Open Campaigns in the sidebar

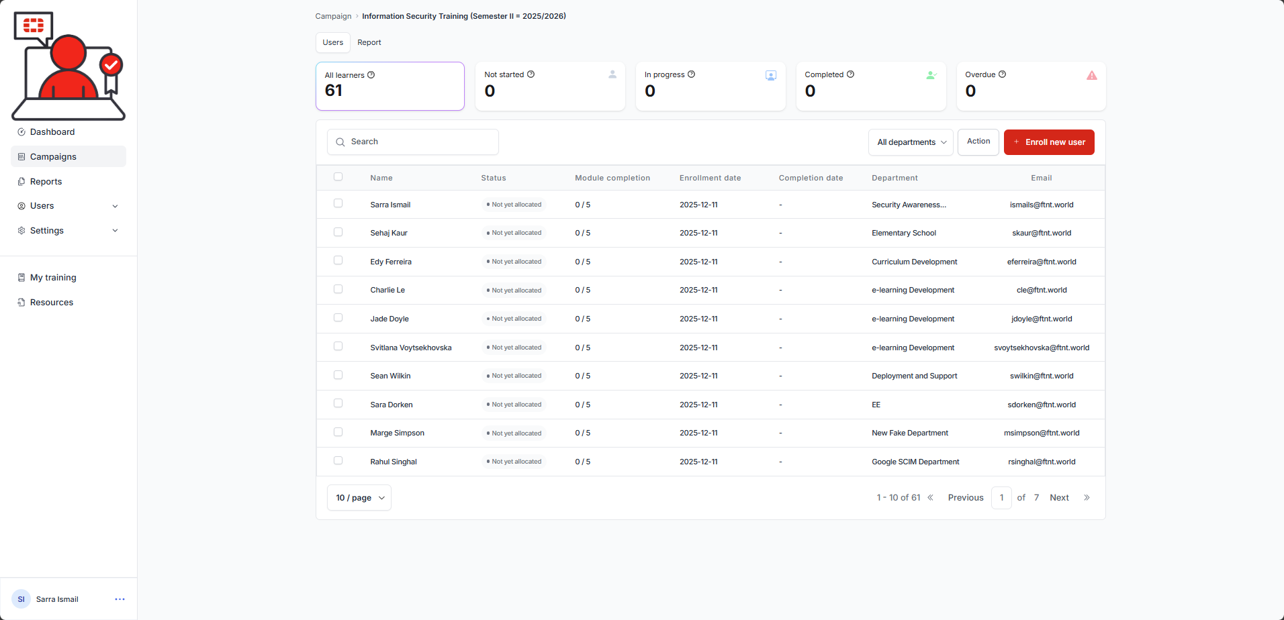(68, 157)
